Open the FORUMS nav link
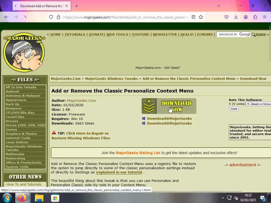Viewport: 271px width, 203px height. tap(205, 35)
